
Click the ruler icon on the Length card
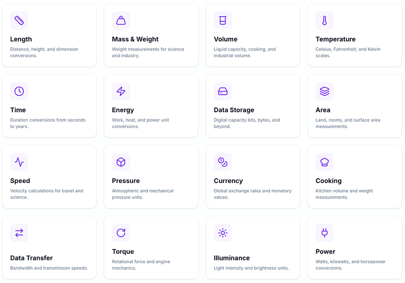[x=19, y=20]
